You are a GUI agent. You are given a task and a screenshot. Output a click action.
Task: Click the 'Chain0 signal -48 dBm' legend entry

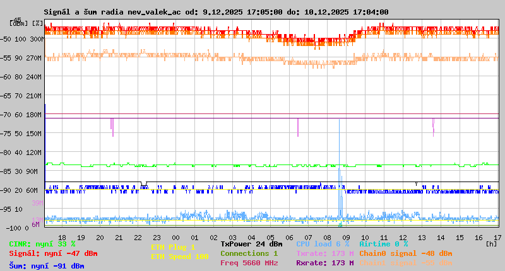[x=406, y=253]
